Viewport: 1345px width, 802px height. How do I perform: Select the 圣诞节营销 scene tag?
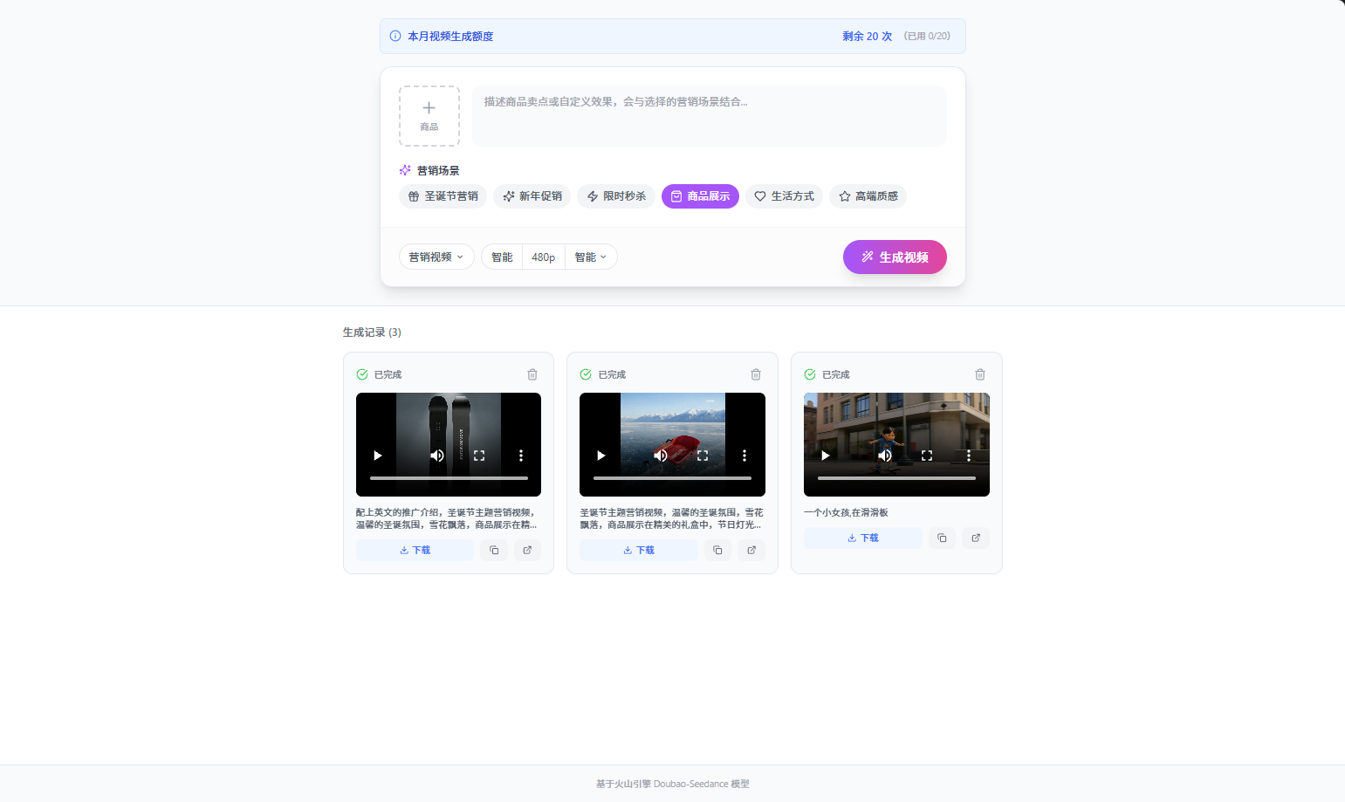pos(443,196)
